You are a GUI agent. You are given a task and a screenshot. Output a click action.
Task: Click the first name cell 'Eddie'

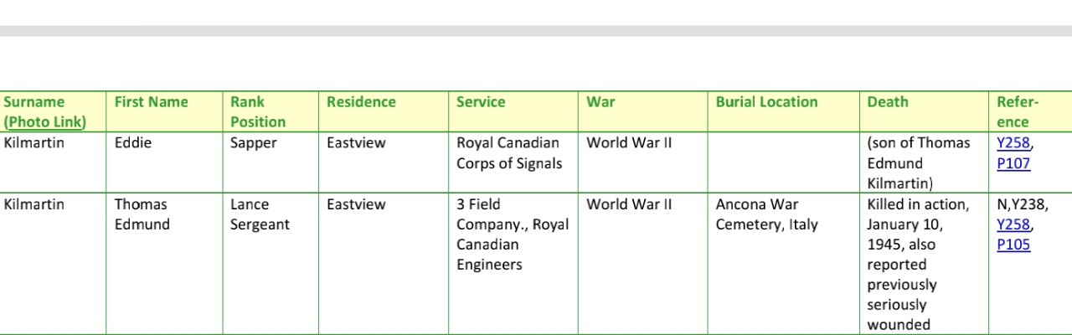tap(133, 143)
